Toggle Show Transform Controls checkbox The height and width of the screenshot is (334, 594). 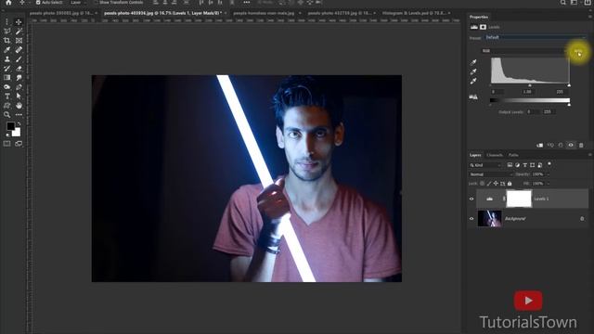tap(96, 2)
